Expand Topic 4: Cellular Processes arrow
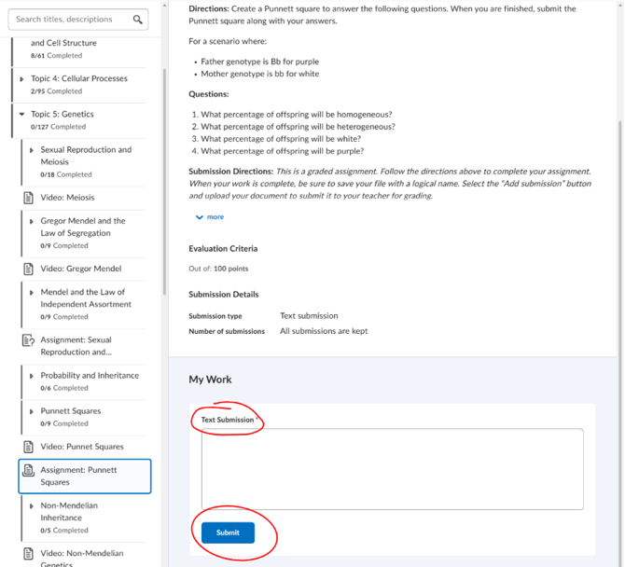Image resolution: width=625 pixels, height=567 pixels. [x=22, y=79]
